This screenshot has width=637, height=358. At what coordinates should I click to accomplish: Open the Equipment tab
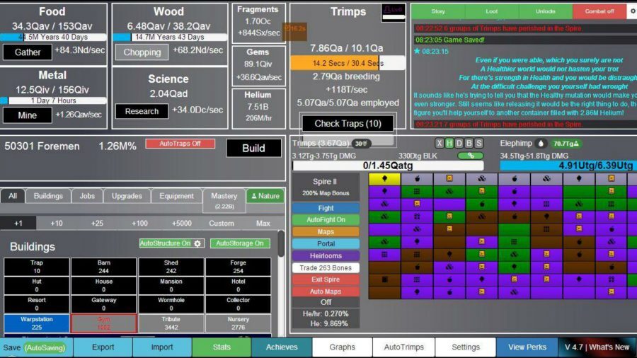pos(176,196)
